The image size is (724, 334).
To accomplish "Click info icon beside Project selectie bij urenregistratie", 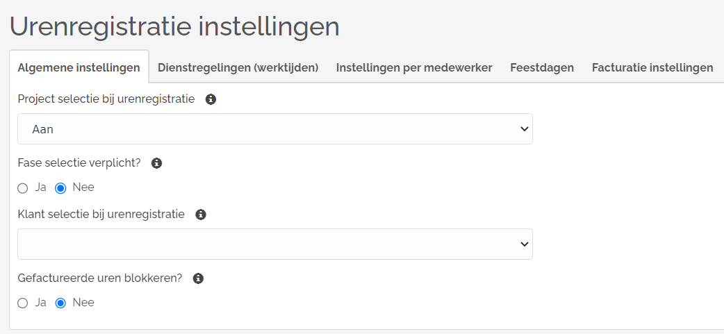I will pyautogui.click(x=211, y=99).
